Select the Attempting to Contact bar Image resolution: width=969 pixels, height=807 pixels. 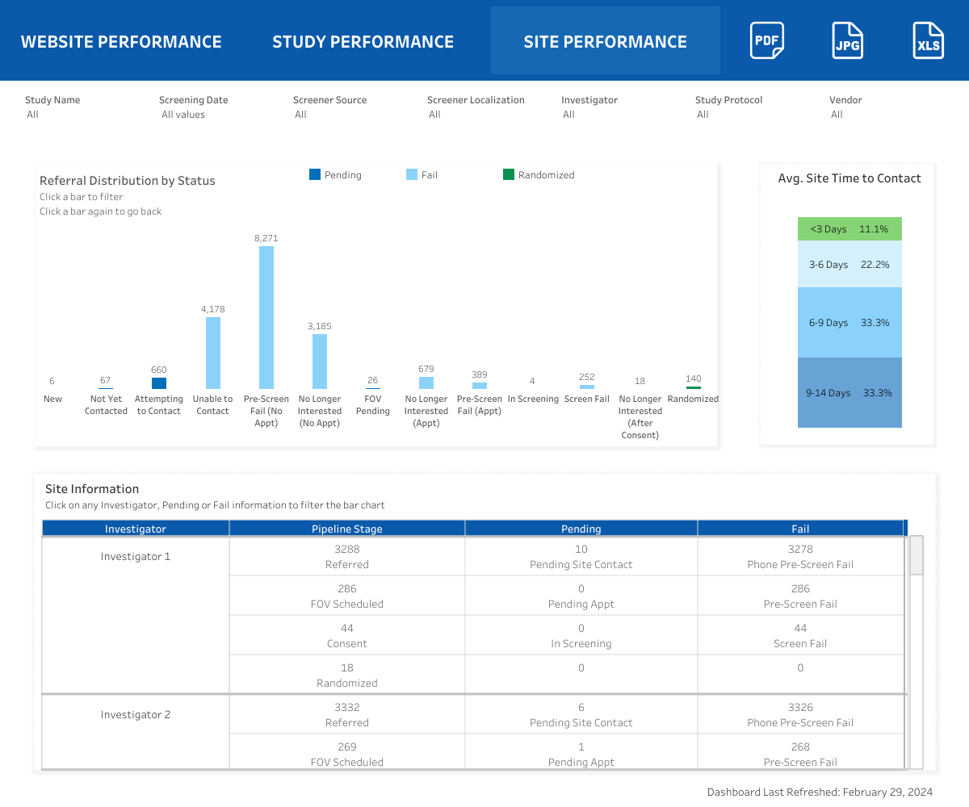tap(159, 383)
